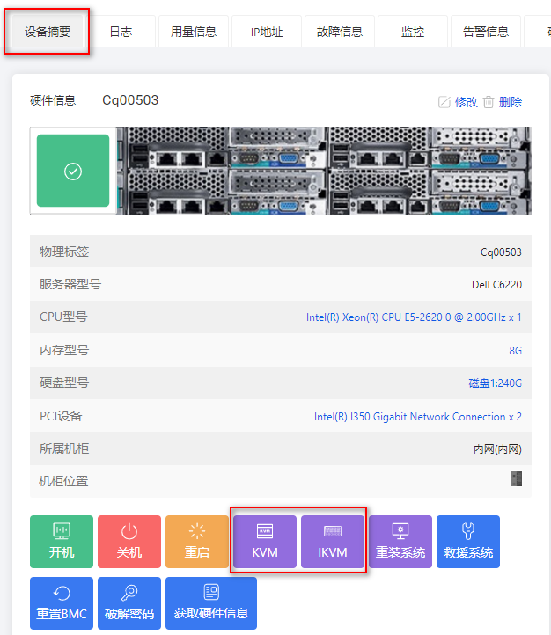
Task: Click the rack position icon in 机柜位置 row
Action: [x=517, y=478]
